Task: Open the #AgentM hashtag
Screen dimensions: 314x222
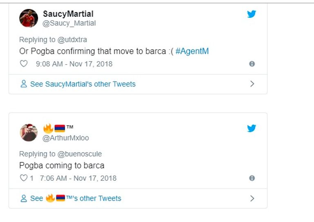Action: click(192, 51)
